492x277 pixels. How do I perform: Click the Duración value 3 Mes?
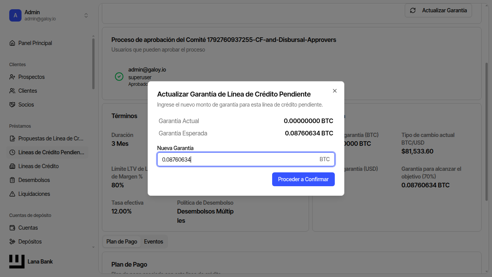tap(120, 144)
